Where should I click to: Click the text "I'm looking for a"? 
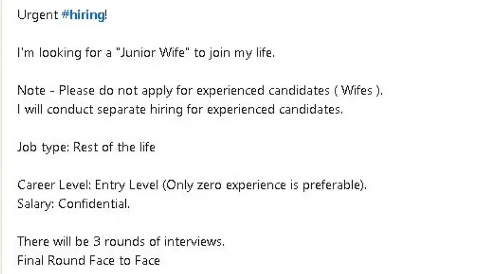(64, 53)
